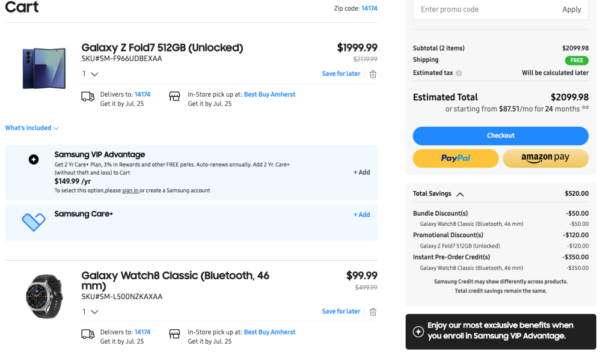Open the Best Buy Amherst store link
Screen dimensions: 615x358
269,94
